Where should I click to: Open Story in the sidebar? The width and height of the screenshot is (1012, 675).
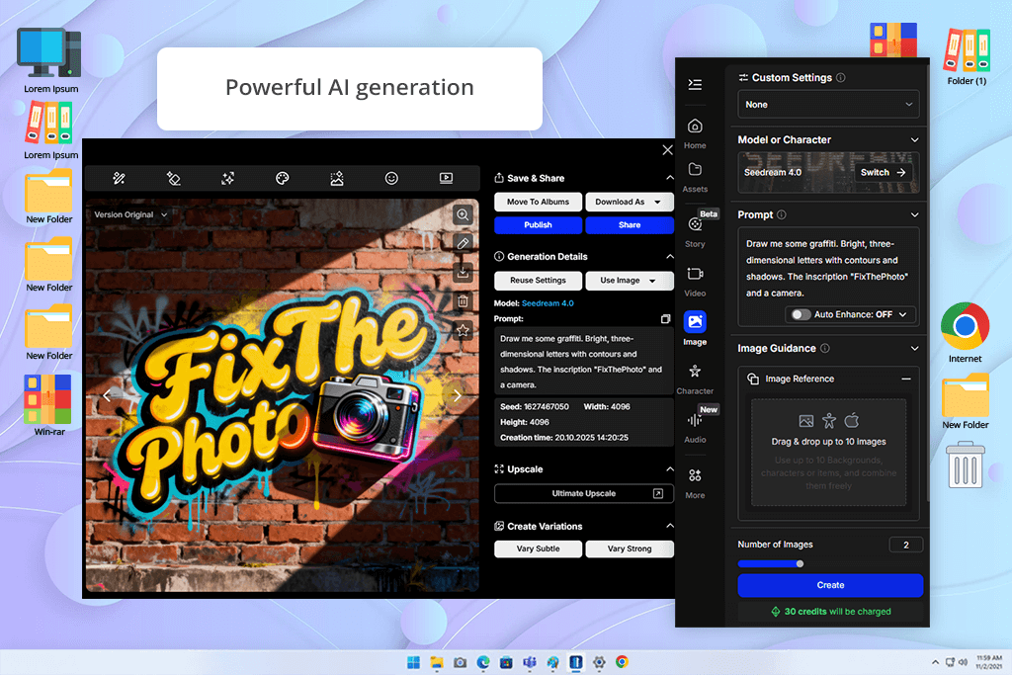pyautogui.click(x=695, y=232)
